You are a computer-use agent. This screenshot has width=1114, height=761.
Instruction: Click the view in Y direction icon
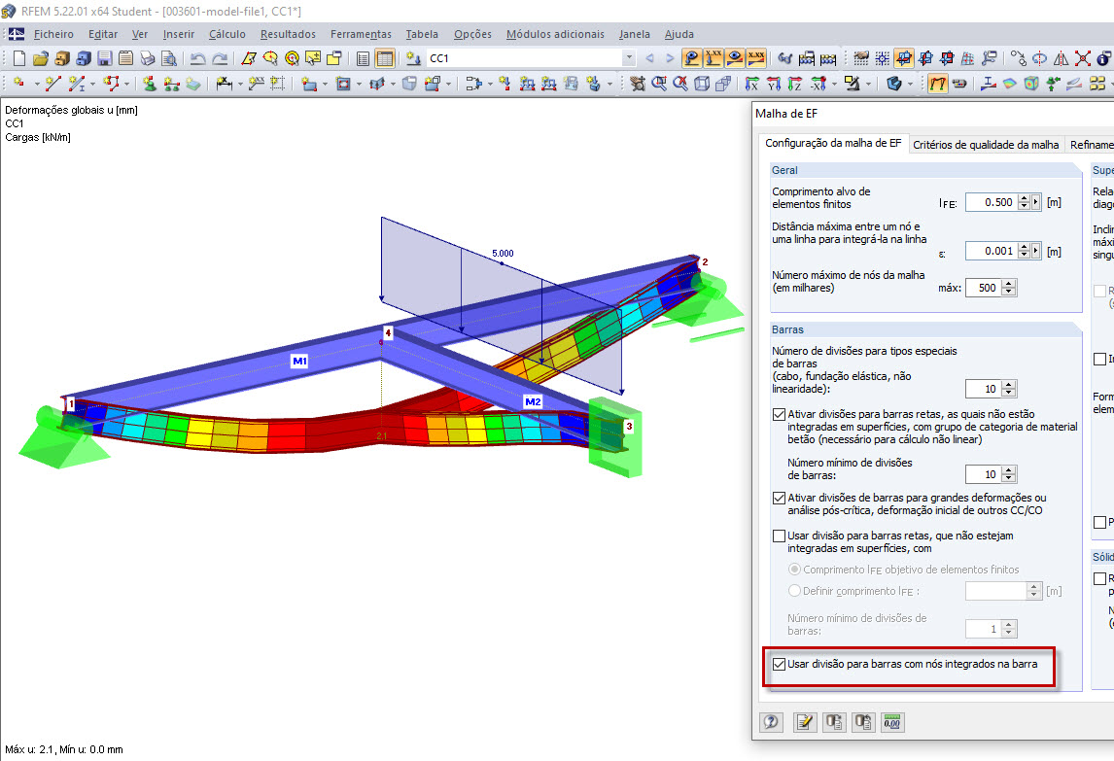[x=774, y=84]
